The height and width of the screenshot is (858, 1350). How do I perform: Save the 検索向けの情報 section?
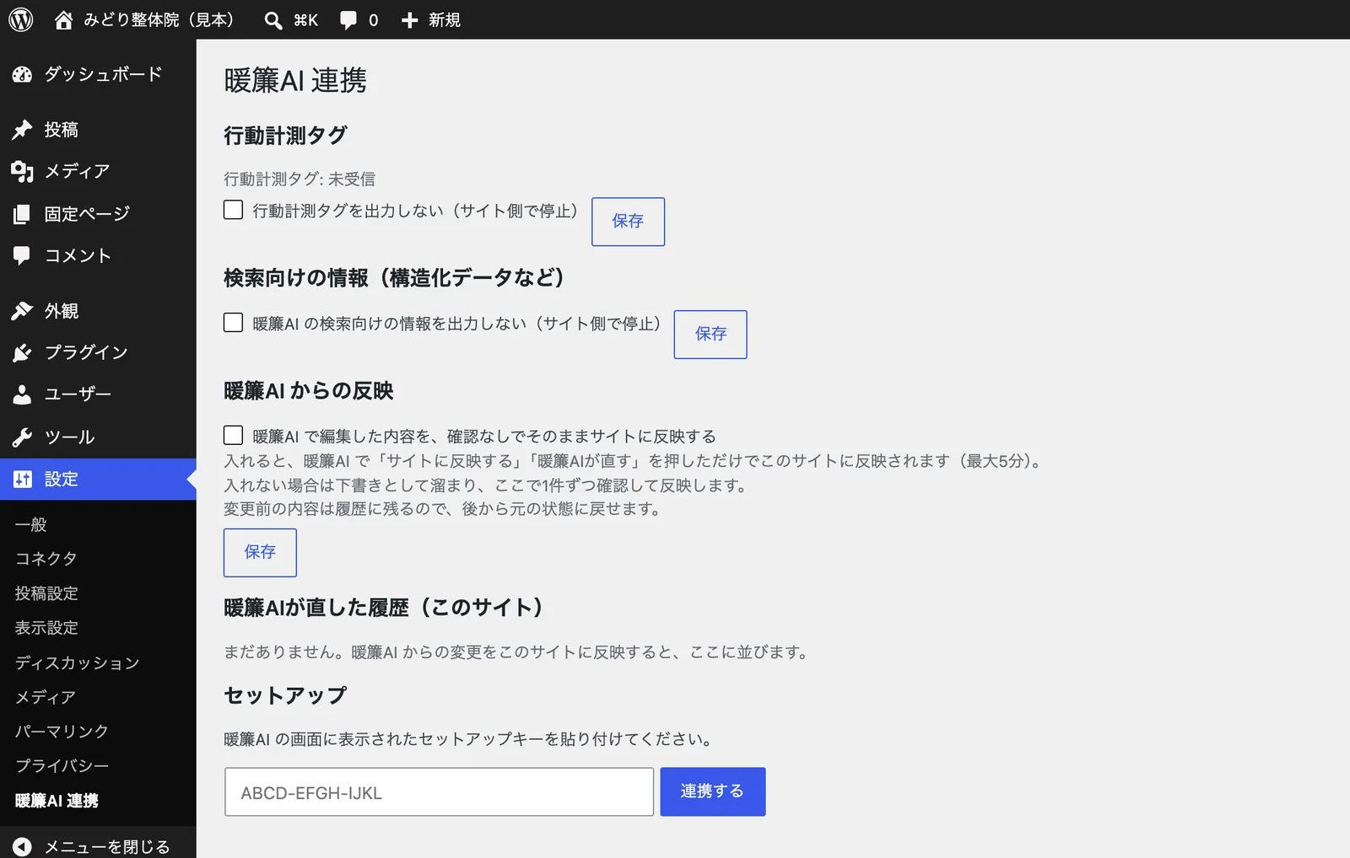[710, 335]
